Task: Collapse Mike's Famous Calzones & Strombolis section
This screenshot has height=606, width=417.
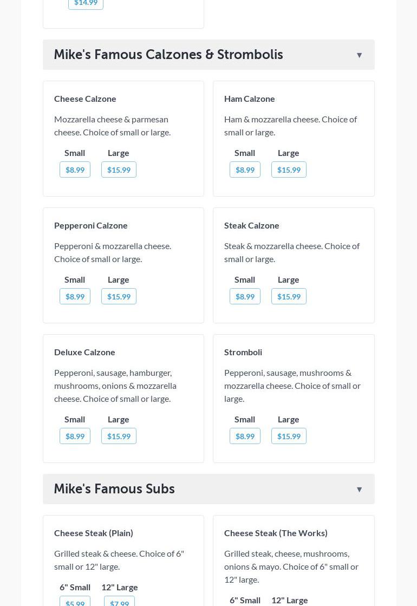Action: (x=359, y=55)
